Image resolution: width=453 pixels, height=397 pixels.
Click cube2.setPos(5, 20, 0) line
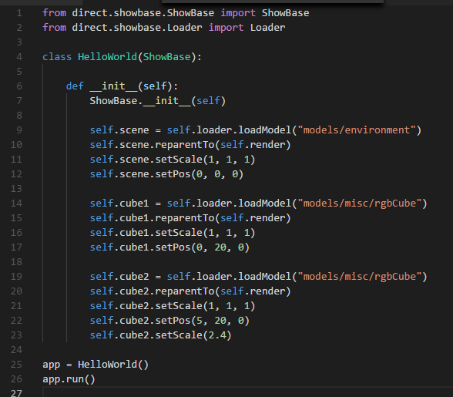click(169, 321)
